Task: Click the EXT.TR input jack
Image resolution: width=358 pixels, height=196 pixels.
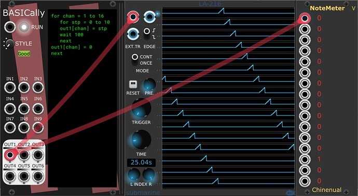Action: [x=133, y=34]
